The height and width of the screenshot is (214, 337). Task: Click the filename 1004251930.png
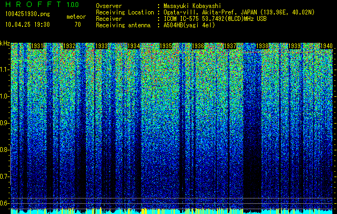28,14
